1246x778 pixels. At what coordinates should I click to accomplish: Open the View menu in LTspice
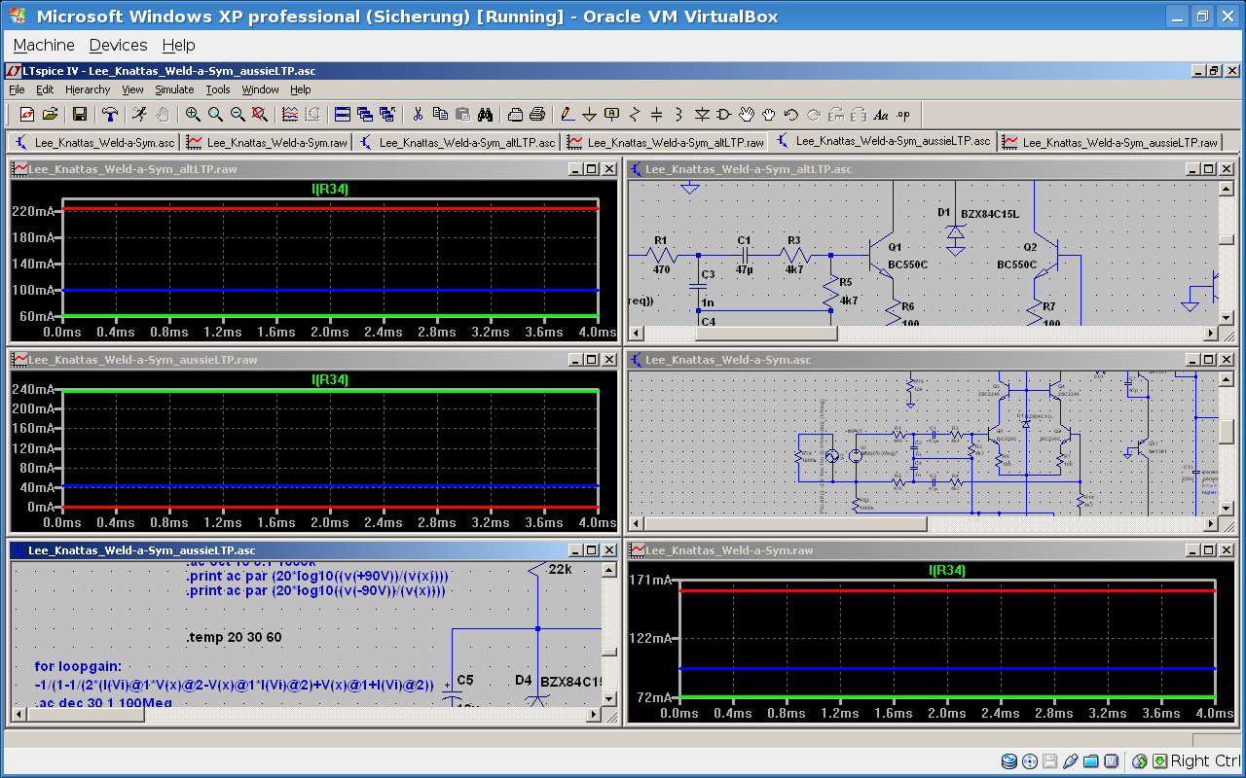133,89
